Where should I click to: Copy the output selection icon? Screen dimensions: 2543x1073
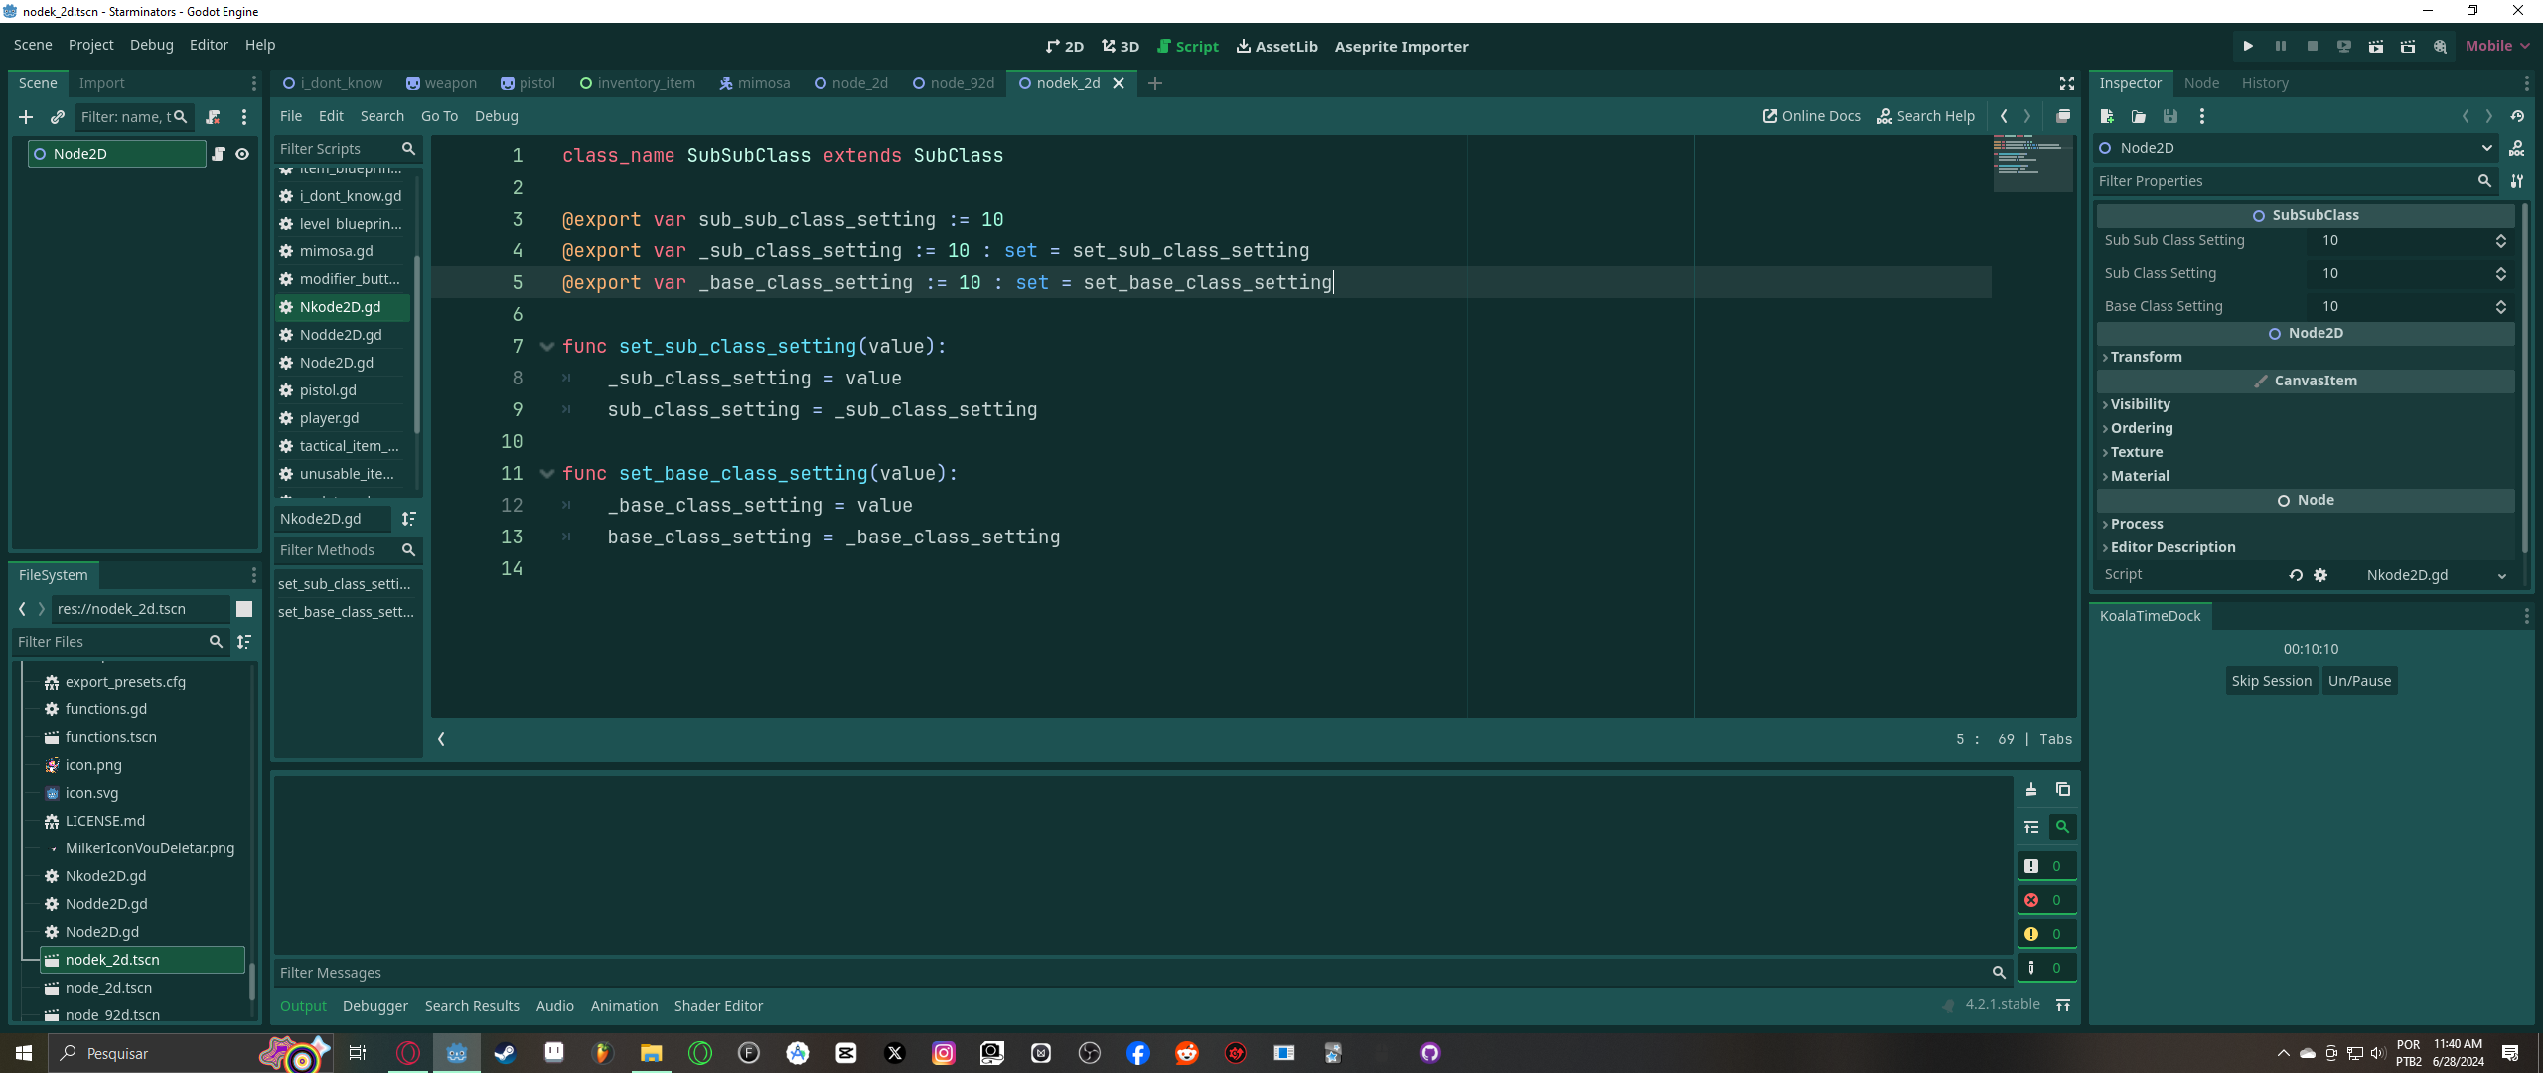(2063, 789)
